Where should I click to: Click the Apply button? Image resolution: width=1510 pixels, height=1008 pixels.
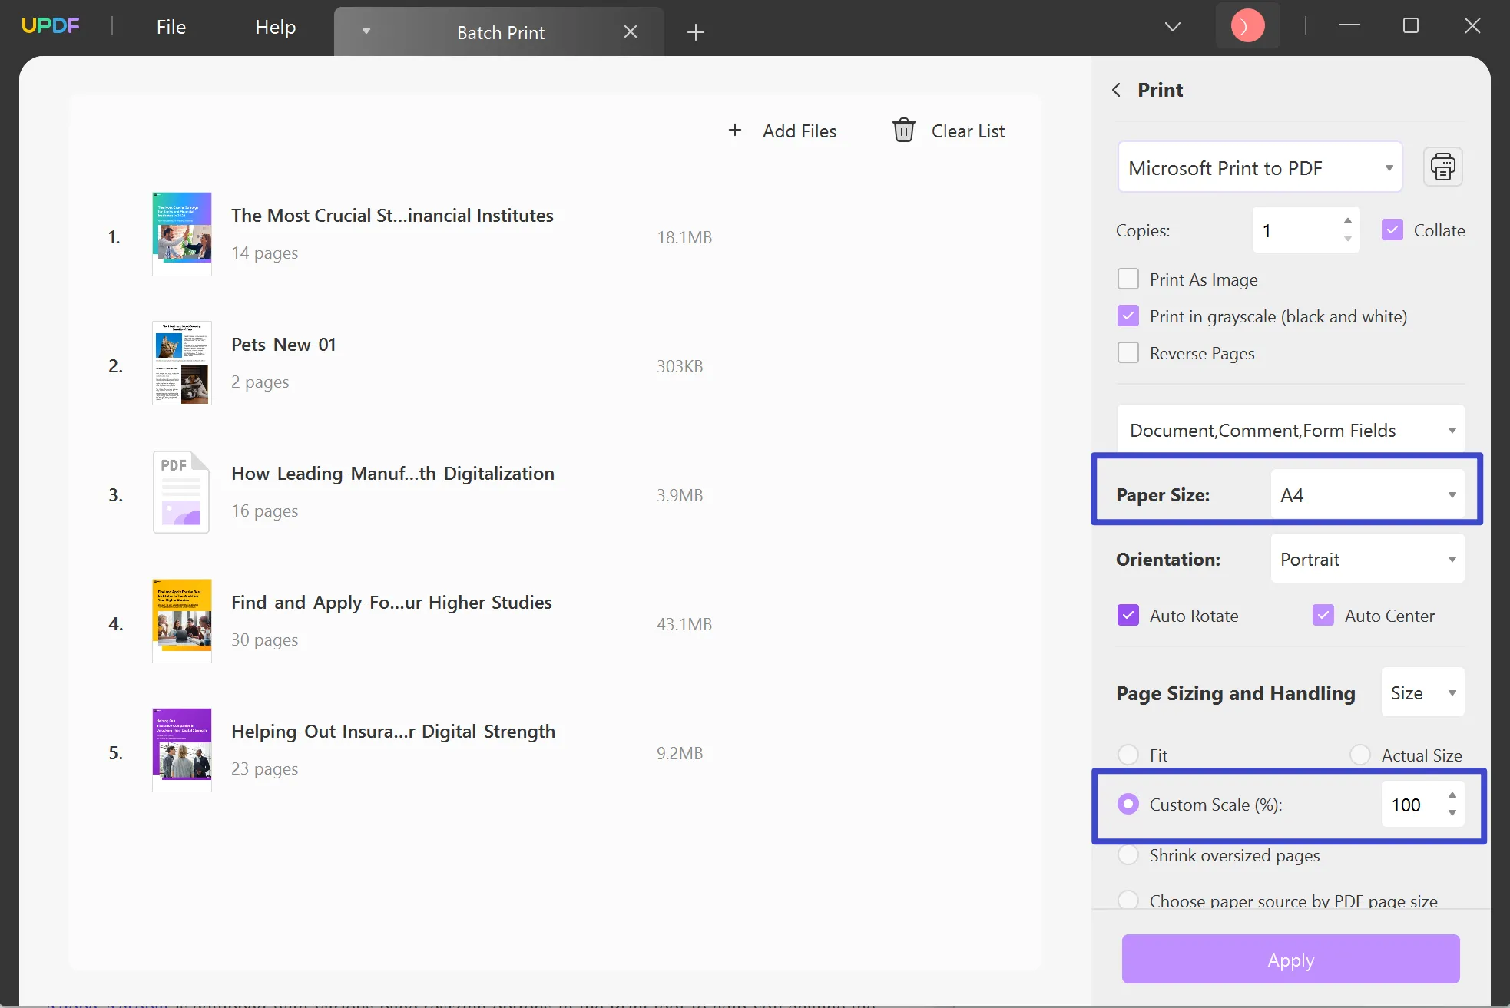point(1290,960)
